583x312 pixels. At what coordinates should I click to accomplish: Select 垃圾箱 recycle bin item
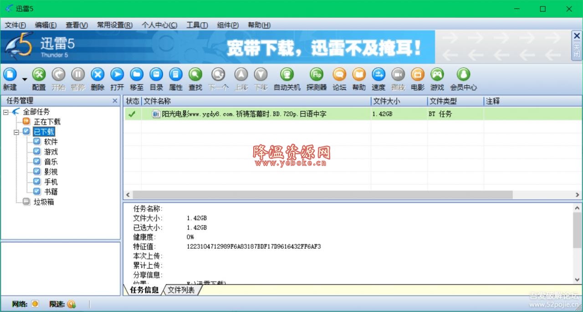tap(44, 202)
